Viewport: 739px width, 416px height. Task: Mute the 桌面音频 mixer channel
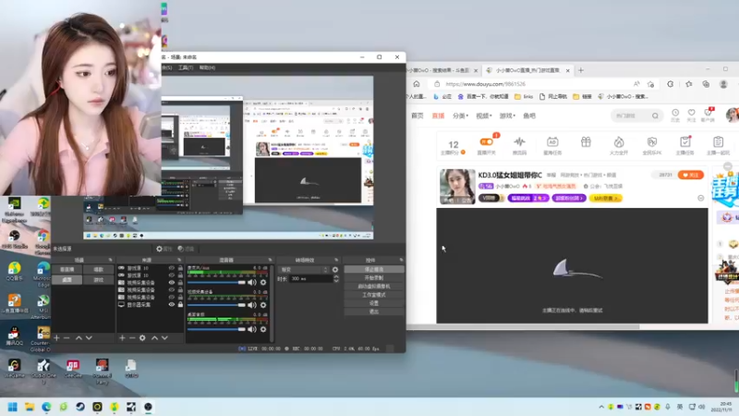252,329
